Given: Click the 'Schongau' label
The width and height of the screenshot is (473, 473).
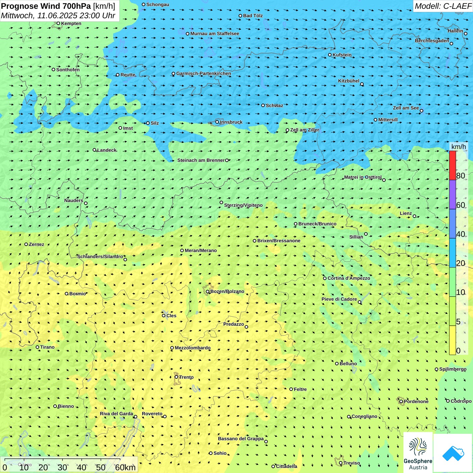Looking at the screenshot, I should click(x=158, y=4).
